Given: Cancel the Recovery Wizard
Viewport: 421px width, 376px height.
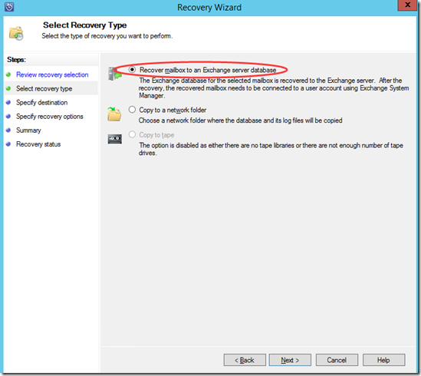Looking at the screenshot, I should tap(337, 360).
